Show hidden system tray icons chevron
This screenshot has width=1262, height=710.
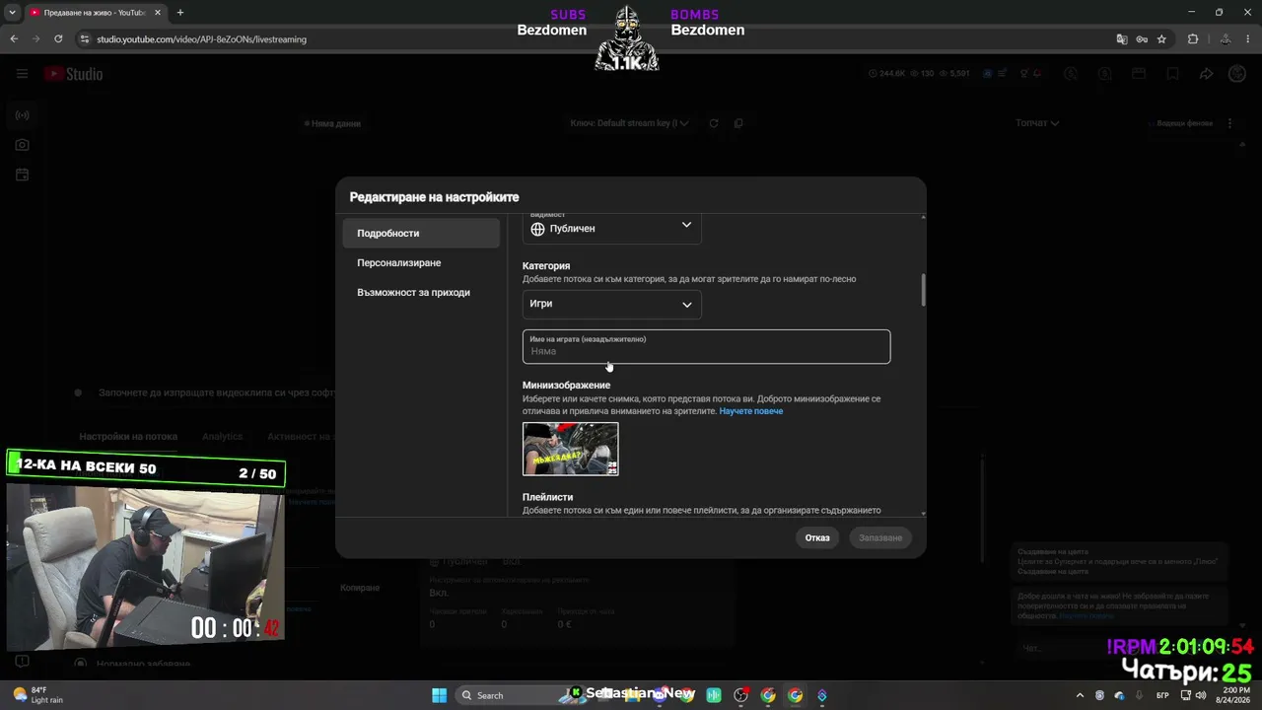coord(1080,695)
